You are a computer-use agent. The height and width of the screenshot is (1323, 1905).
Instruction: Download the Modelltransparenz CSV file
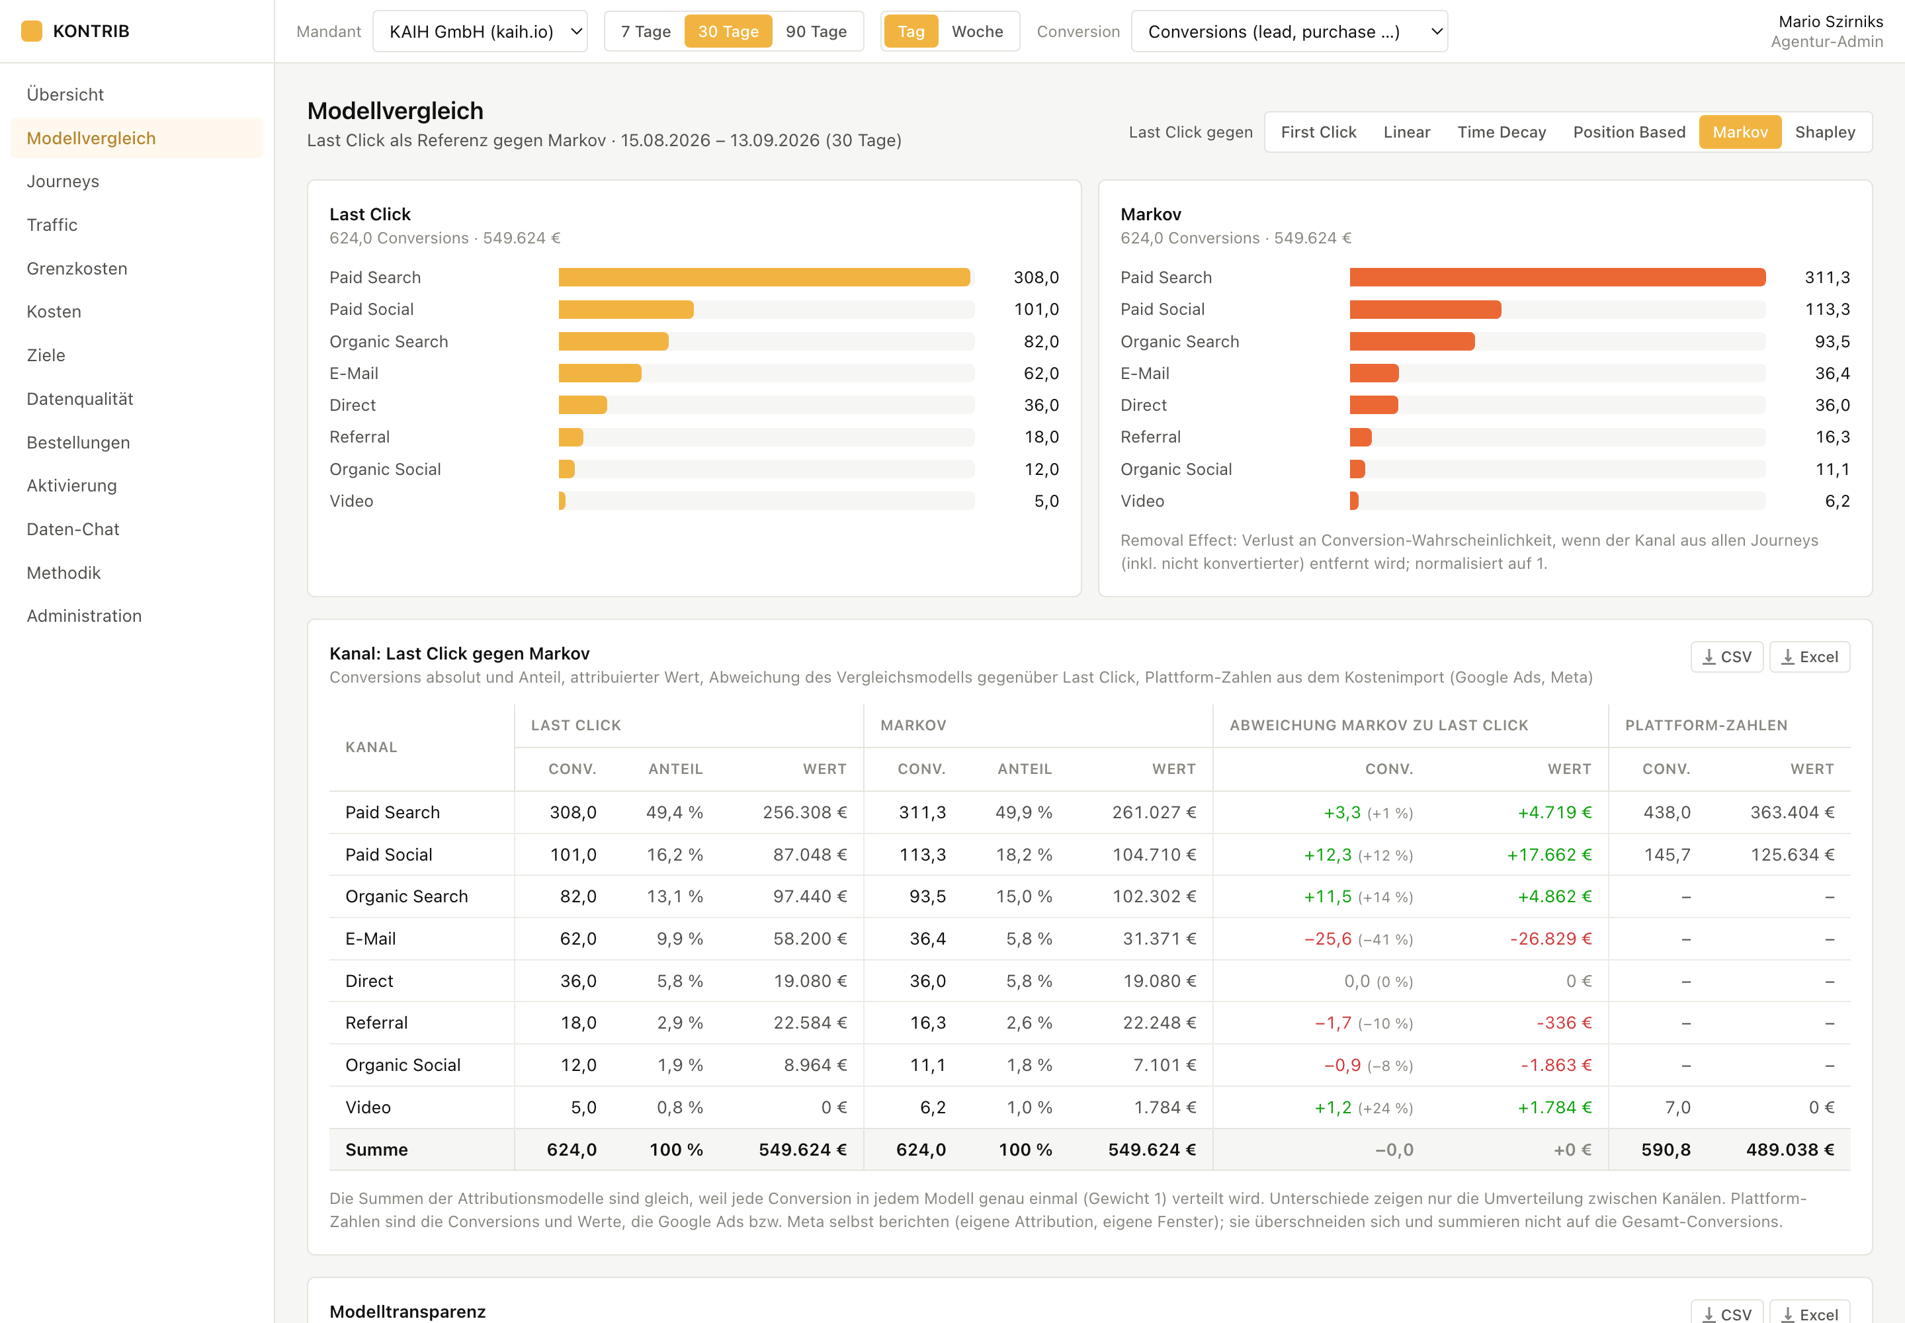tap(1727, 1313)
